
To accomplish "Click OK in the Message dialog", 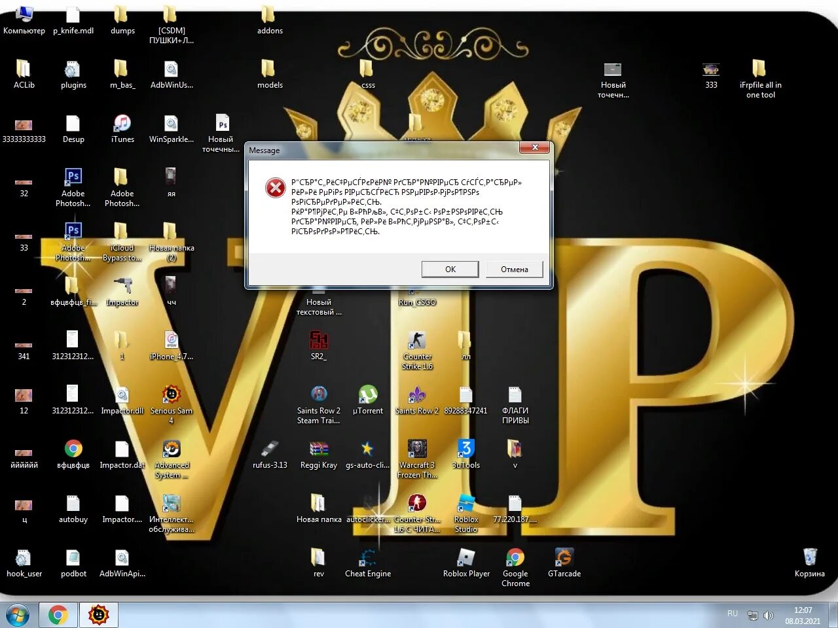I will point(450,269).
